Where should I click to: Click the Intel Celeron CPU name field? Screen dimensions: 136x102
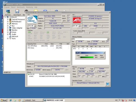(x=50, y=16)
